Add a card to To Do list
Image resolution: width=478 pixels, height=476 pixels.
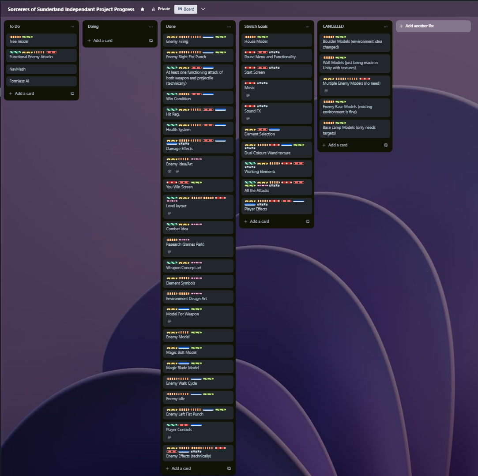coord(22,94)
